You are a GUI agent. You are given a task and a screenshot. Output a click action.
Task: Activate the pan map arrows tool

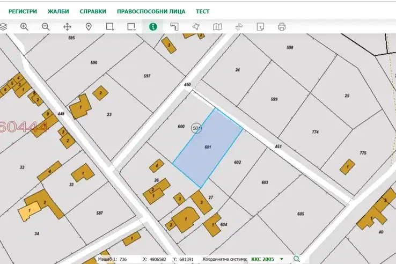[67, 26]
